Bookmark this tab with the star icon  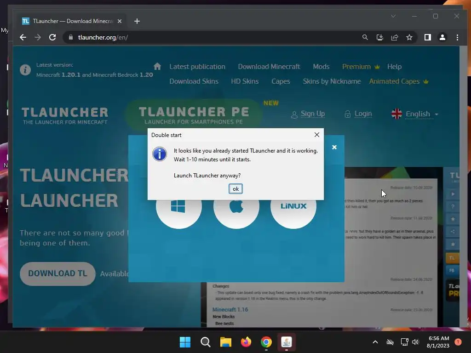click(409, 37)
